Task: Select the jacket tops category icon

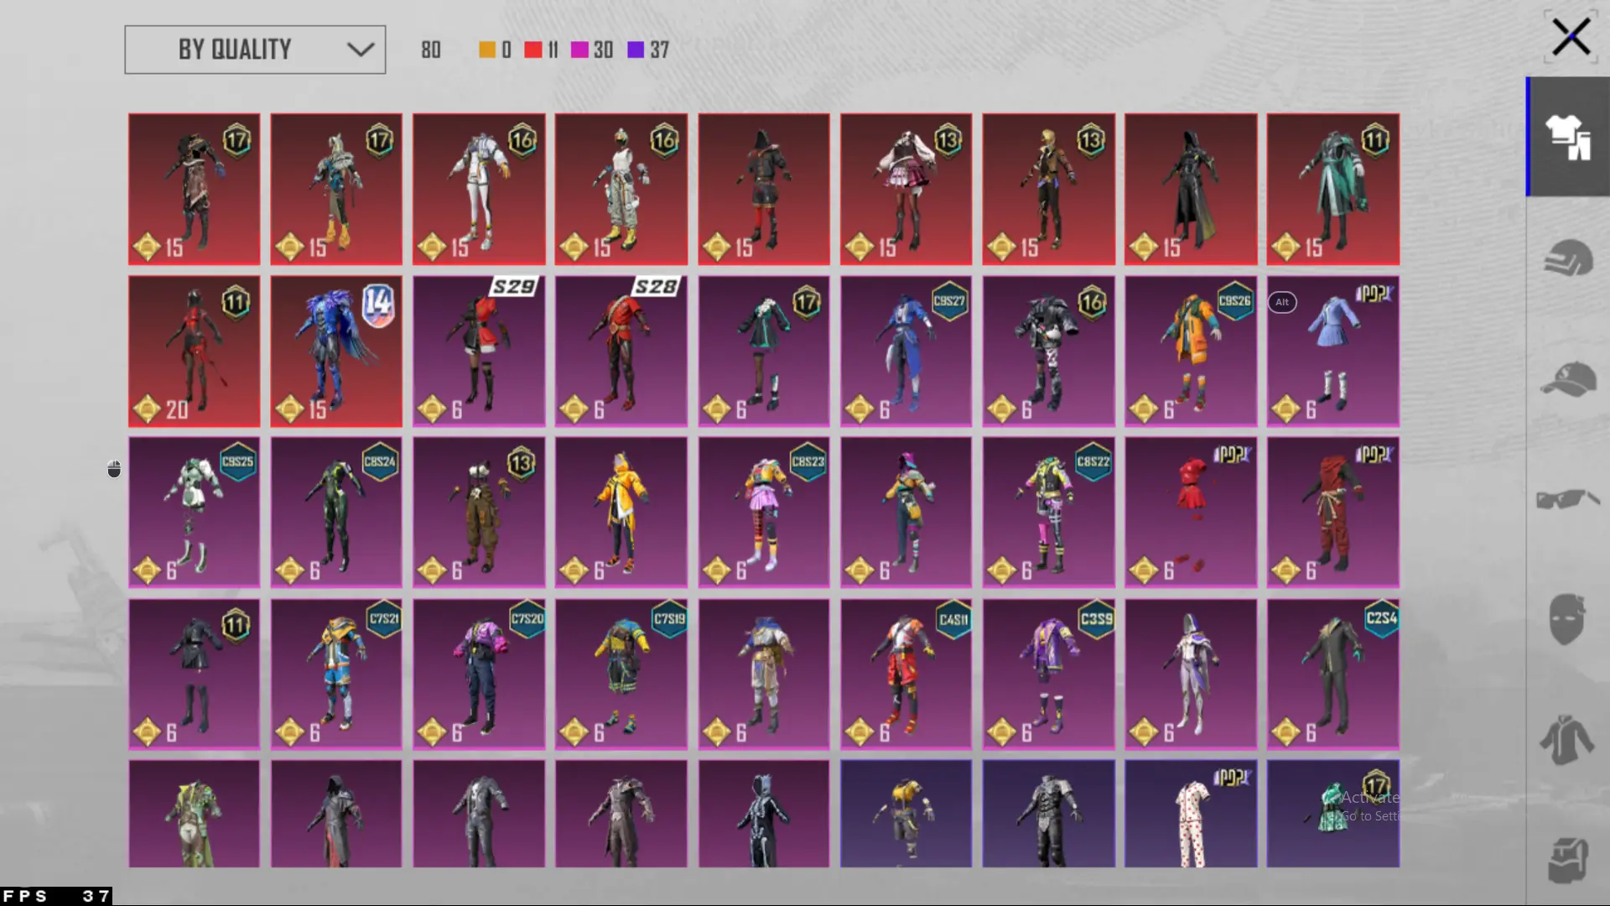Action: point(1567,740)
